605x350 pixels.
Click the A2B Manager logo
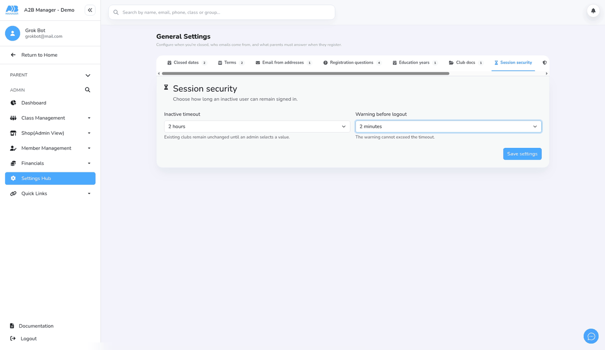12,10
